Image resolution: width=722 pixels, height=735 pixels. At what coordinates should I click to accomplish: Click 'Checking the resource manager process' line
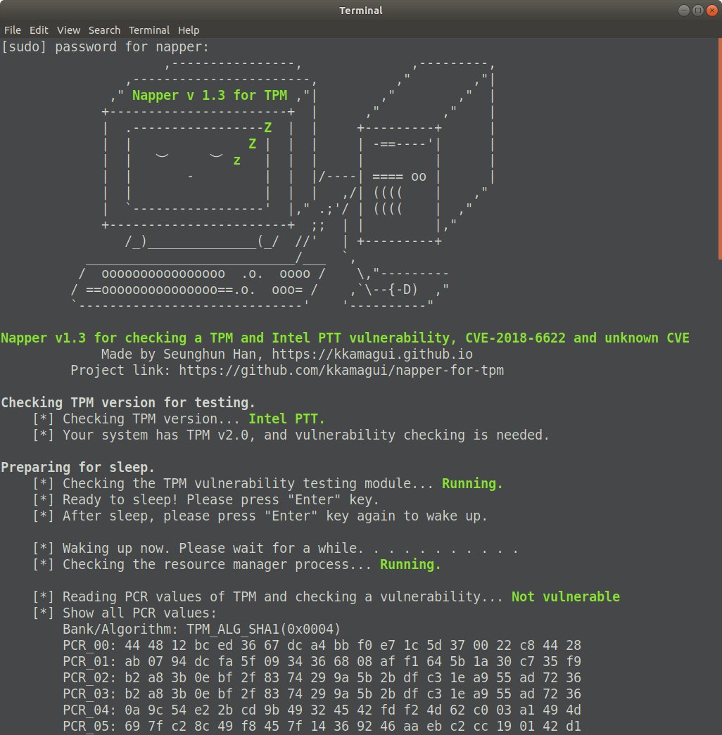click(x=236, y=564)
